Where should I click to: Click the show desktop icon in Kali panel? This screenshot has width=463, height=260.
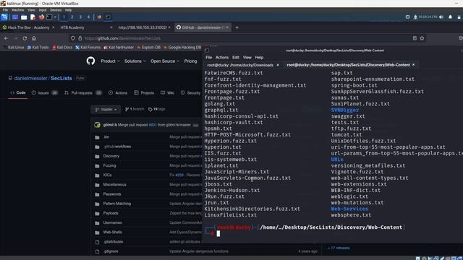pyautogui.click(x=15, y=17)
